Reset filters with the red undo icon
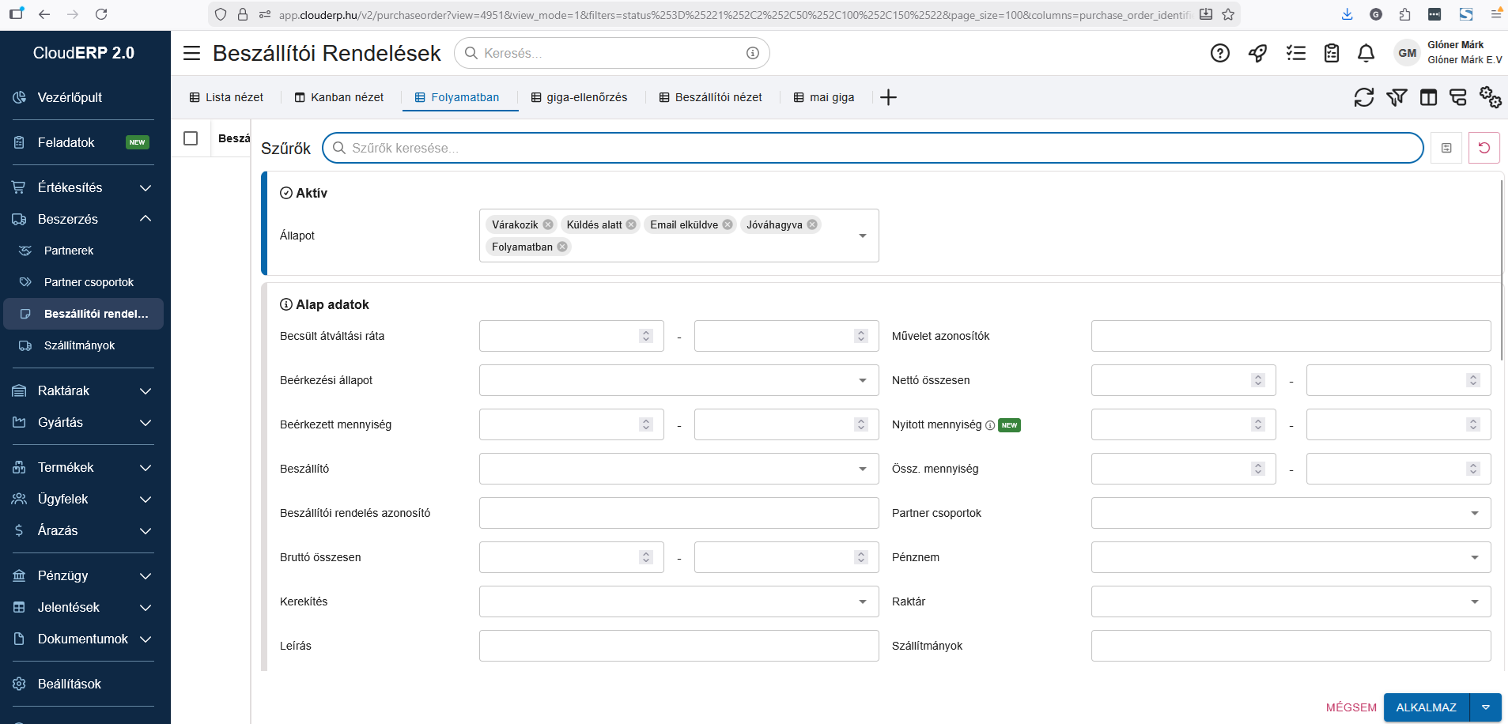1508x724 pixels. tap(1483, 148)
